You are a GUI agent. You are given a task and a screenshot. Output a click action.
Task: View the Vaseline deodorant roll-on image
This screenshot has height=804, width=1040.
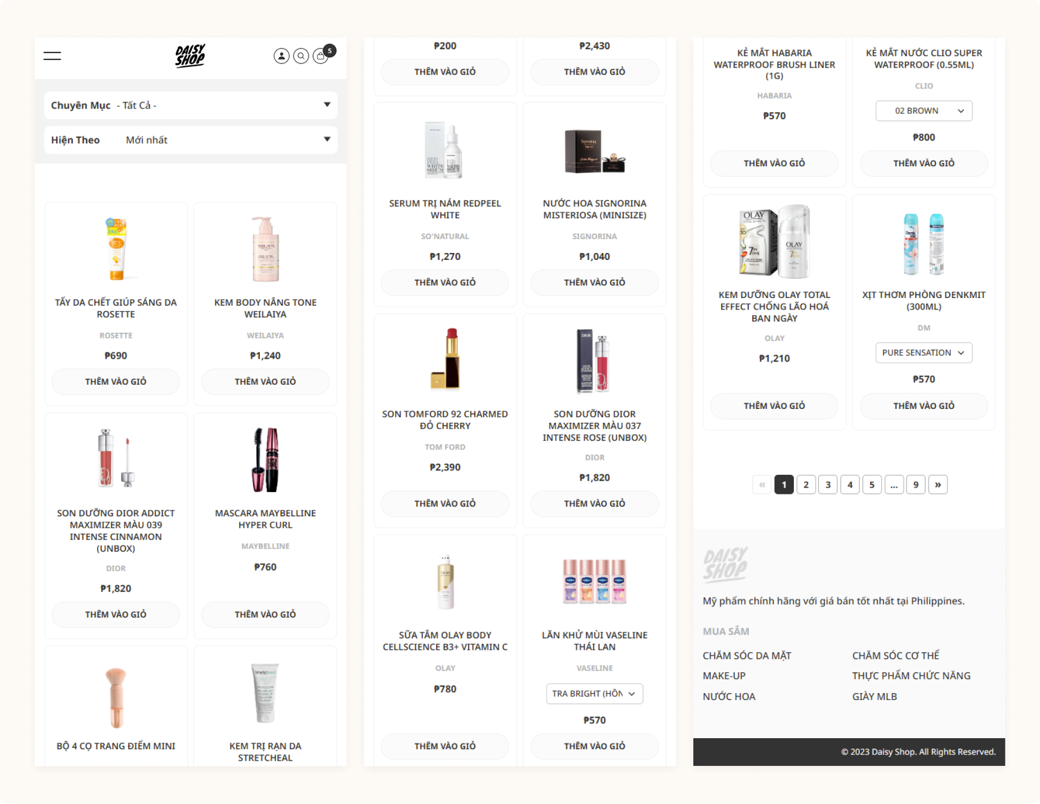[595, 581]
